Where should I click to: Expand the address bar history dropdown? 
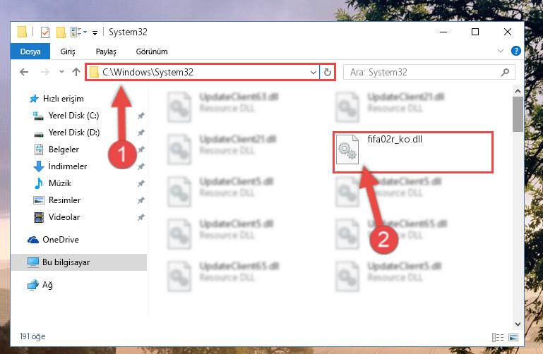click(x=313, y=72)
